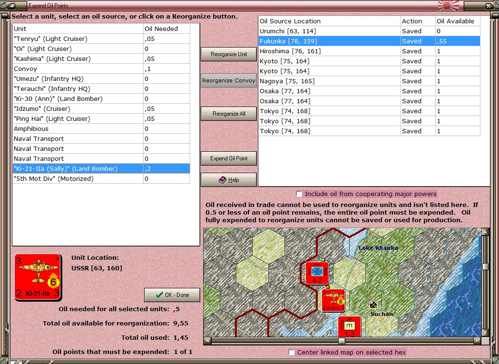
Task: Toggle Center linked map on selected hex
Action: point(291,352)
